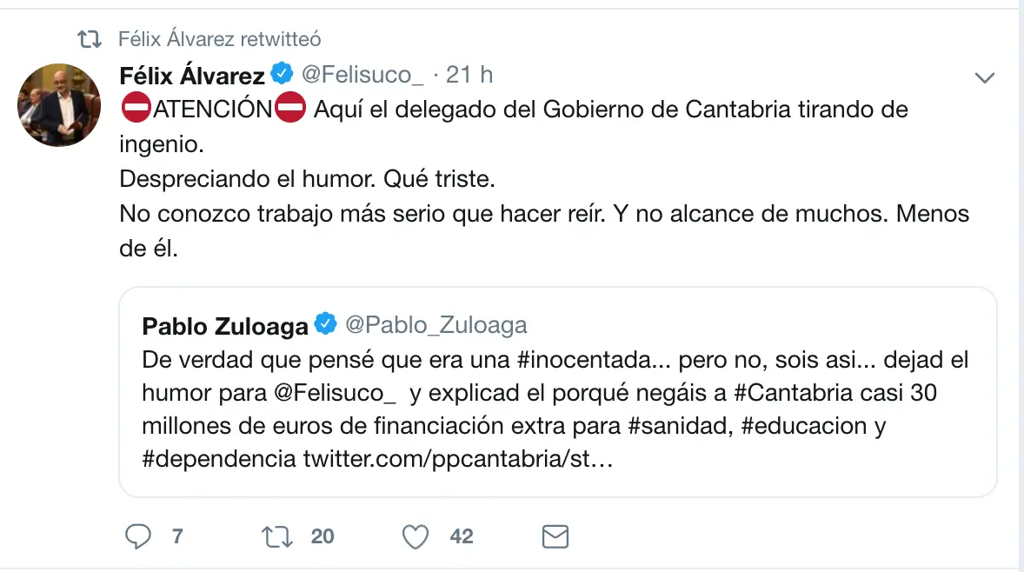Click @Pablo_Zuloaga handle in quoted tweet
This screenshot has height=572, width=1024.
click(x=436, y=326)
